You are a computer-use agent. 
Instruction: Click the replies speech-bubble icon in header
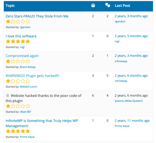tap(108, 5)
